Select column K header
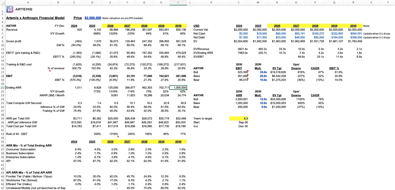 click(211, 2)
